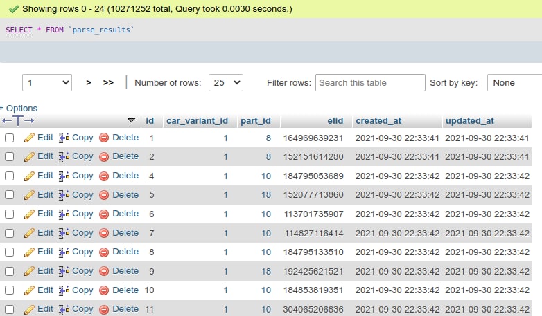Sort by the car_variant_id column header
This screenshot has height=316, width=542.
tap(197, 120)
